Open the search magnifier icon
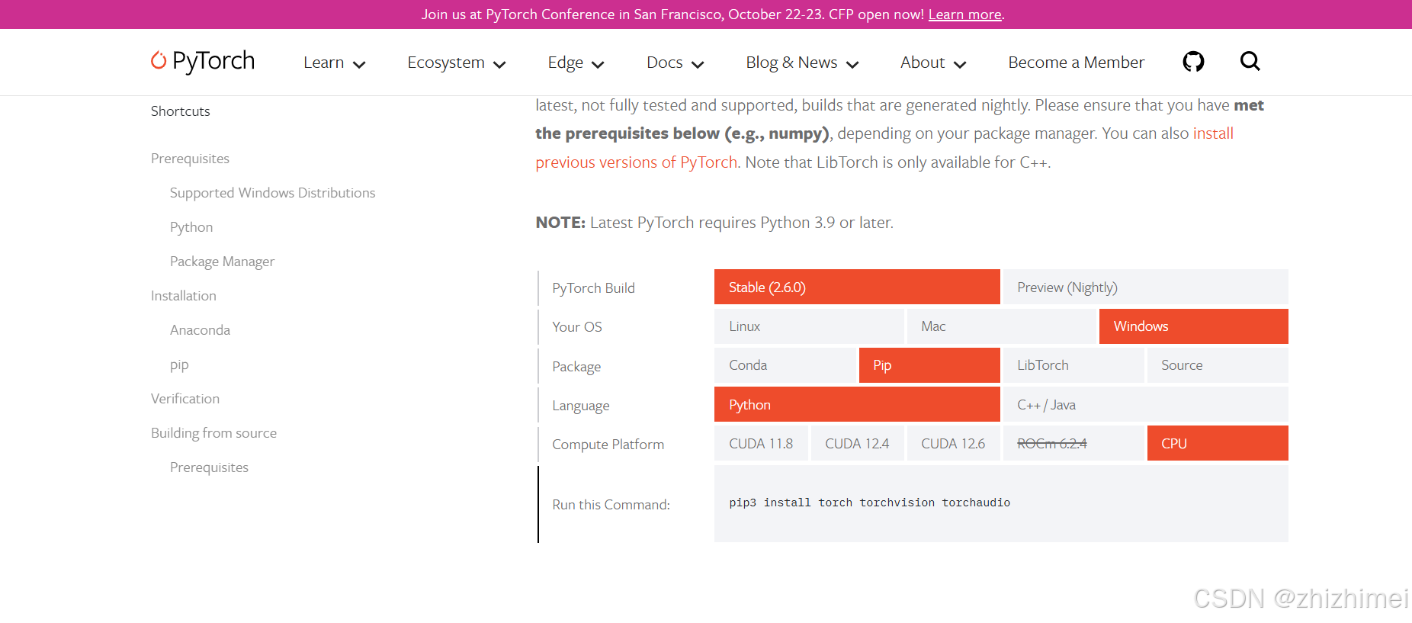Screen dimensions: 1412x623 click(x=1250, y=61)
